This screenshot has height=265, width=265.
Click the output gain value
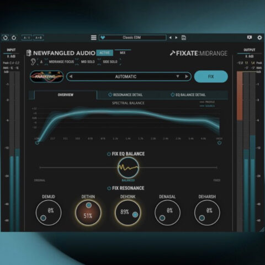[250, 56]
